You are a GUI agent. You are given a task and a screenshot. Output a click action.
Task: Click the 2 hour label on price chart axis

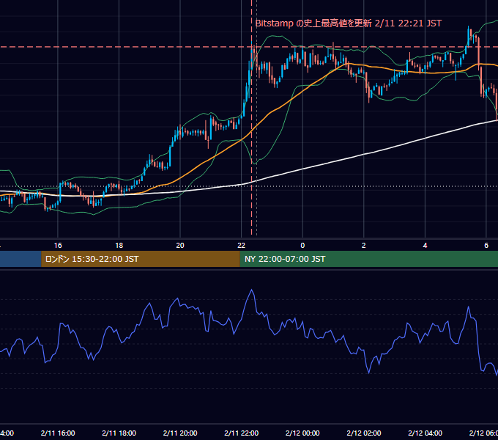364,246
